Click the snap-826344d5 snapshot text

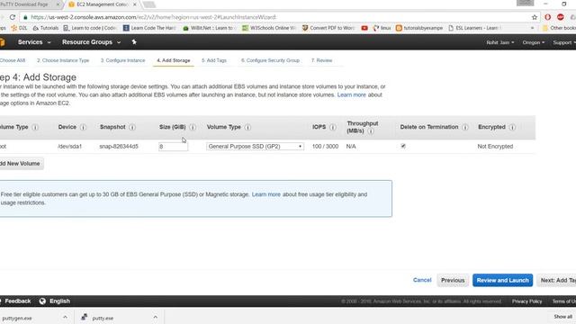(x=119, y=146)
